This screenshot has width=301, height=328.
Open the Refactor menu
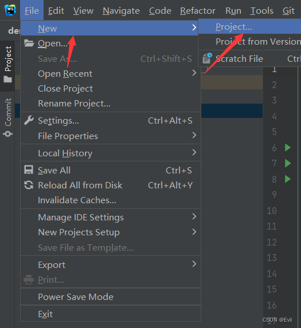tap(198, 11)
